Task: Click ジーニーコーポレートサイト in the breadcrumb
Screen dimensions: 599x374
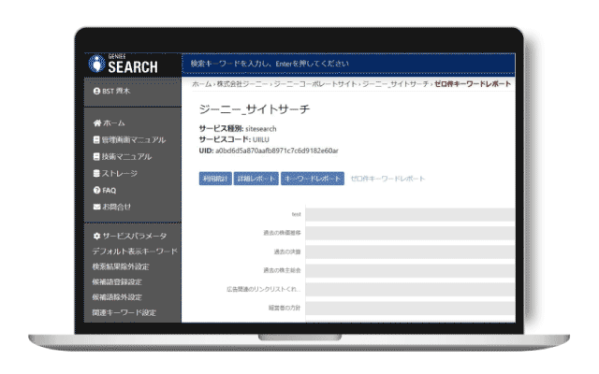Action: pos(315,84)
